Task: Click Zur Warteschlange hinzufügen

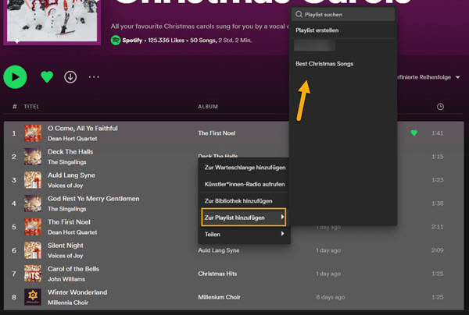Action: 245,168
